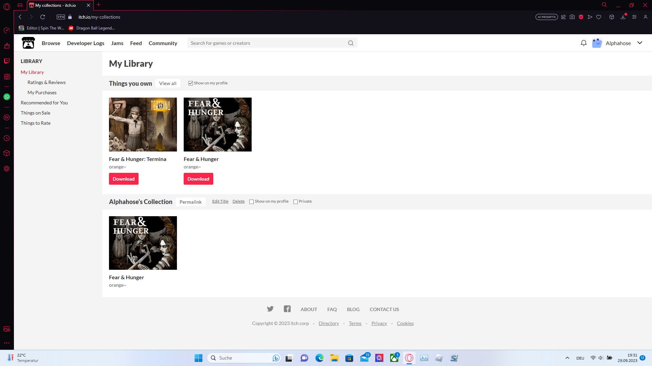
Task: Open the browser extensions dropdown menu
Action: (611, 17)
